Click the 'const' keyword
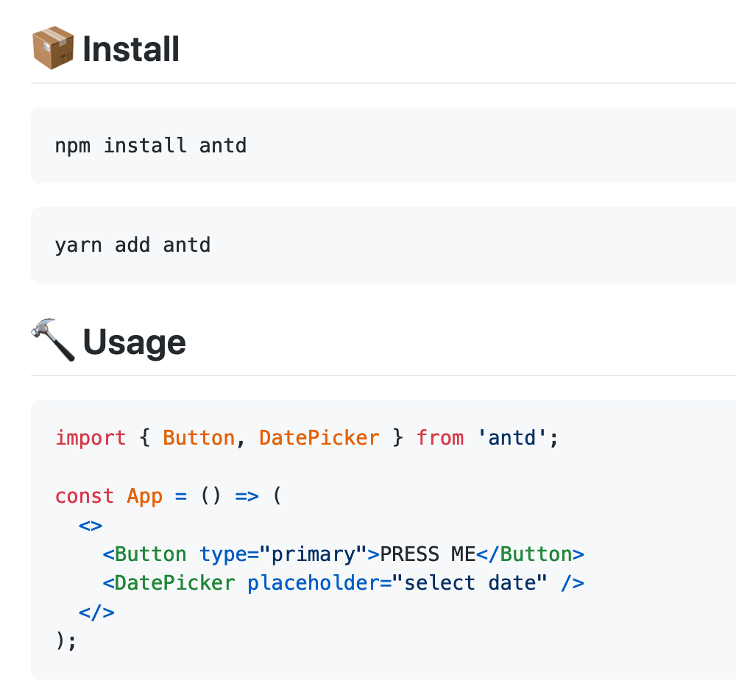The width and height of the screenshot is (736, 695). 85,496
